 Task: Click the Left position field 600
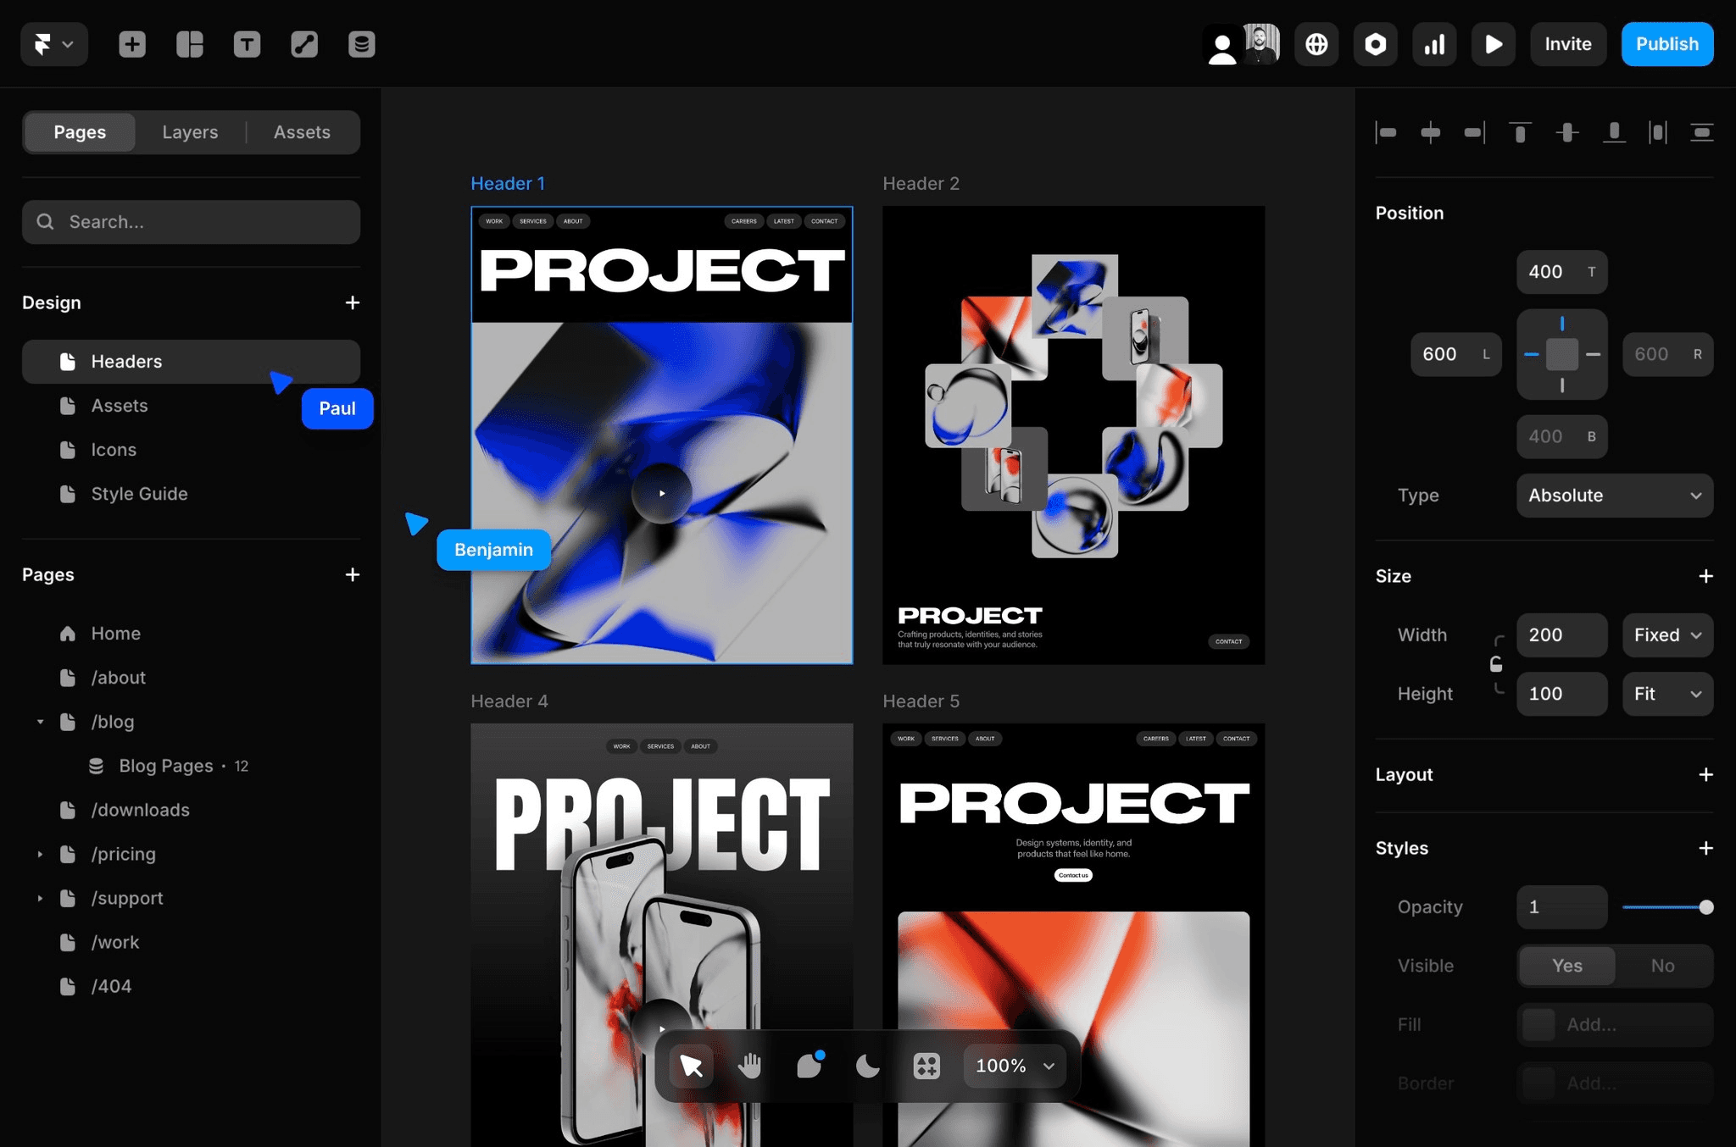1455,354
